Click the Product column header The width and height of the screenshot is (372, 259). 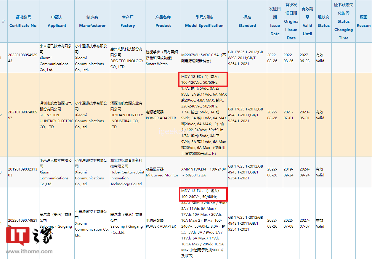[163, 21]
